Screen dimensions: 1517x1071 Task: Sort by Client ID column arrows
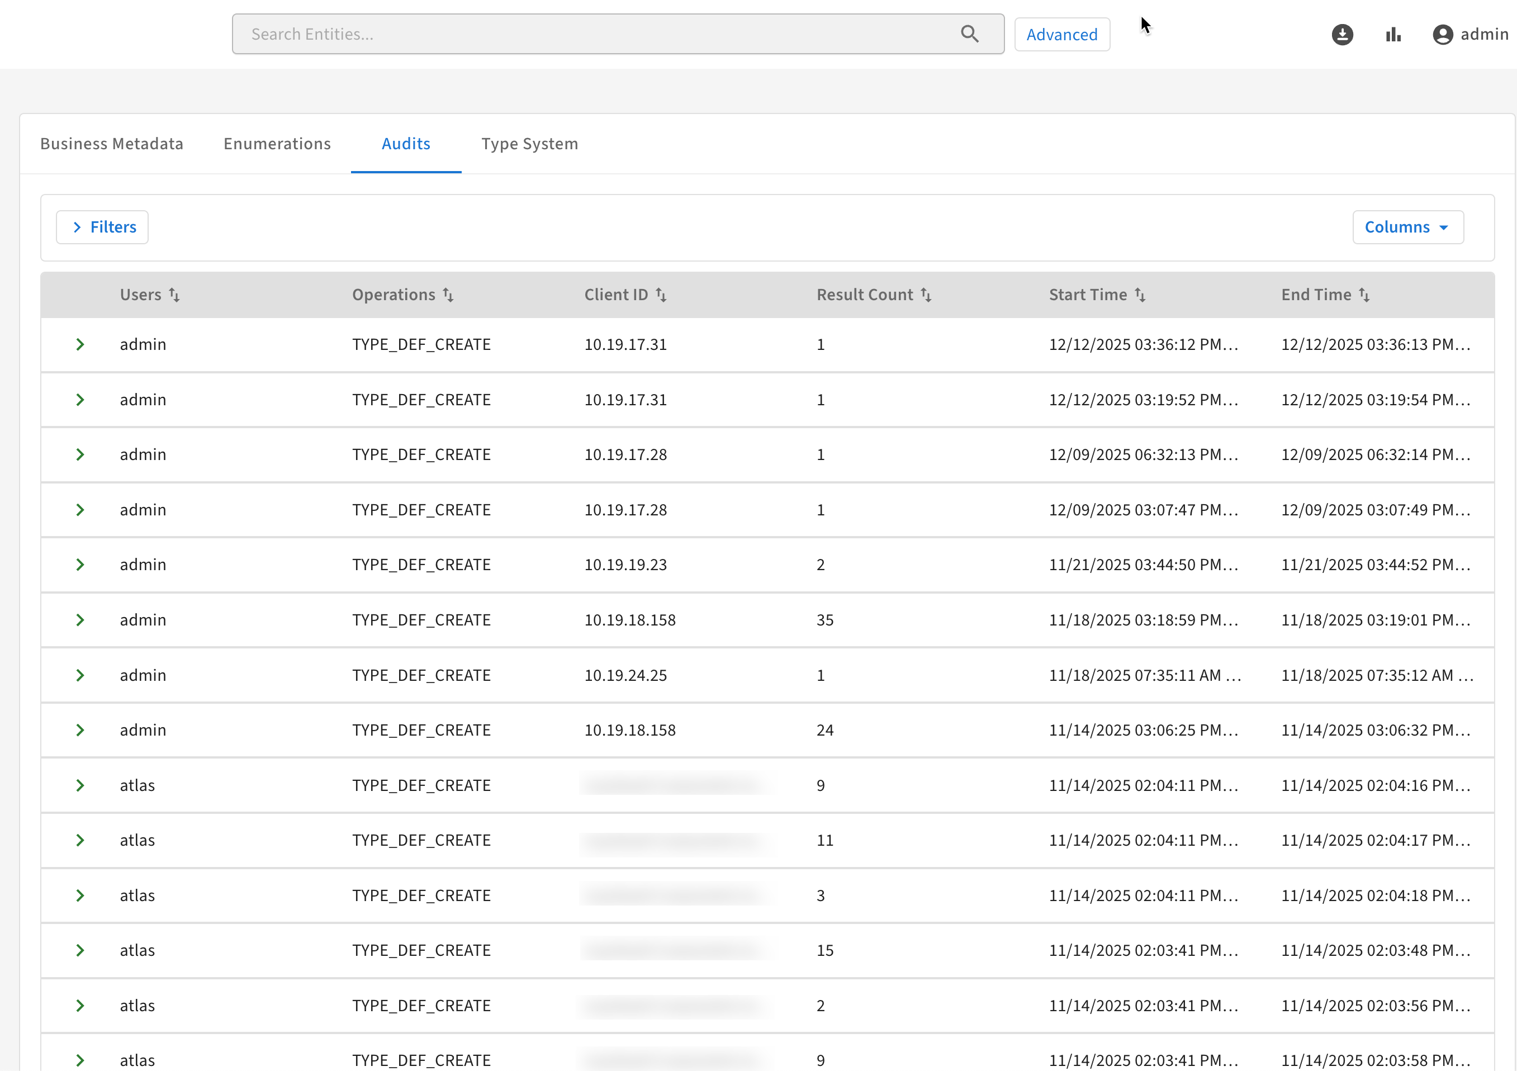coord(661,295)
